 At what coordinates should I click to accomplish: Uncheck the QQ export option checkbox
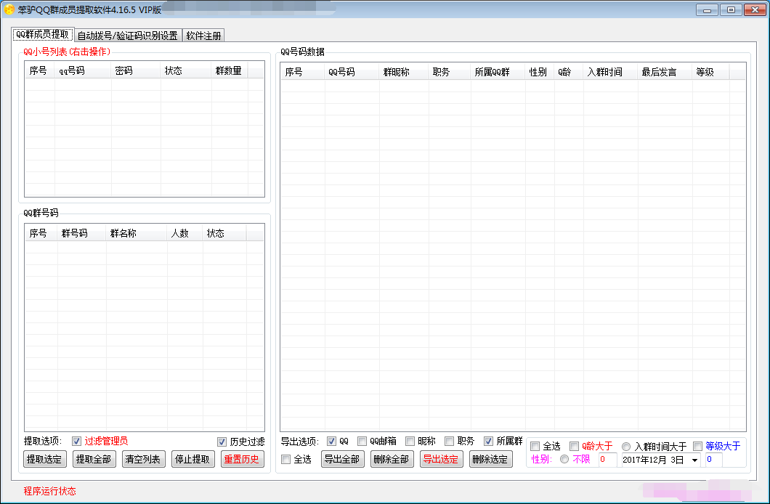point(331,442)
